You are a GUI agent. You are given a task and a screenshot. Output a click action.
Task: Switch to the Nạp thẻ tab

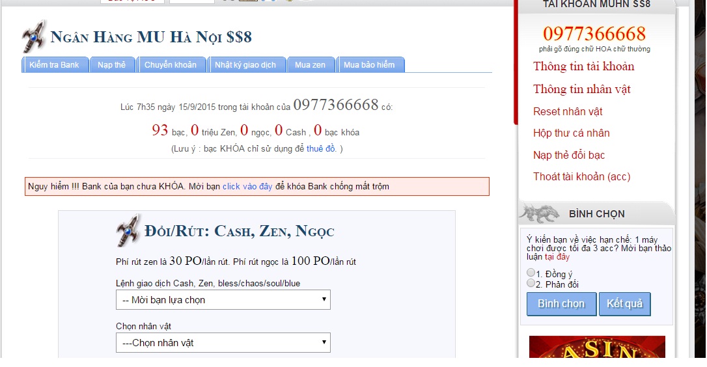[x=112, y=65]
